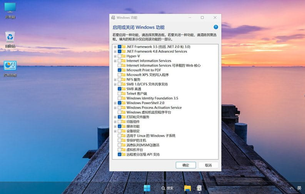The image size is (305, 194).
Task: Click folder icon beside 旧版组件
Action: click(x=124, y=122)
